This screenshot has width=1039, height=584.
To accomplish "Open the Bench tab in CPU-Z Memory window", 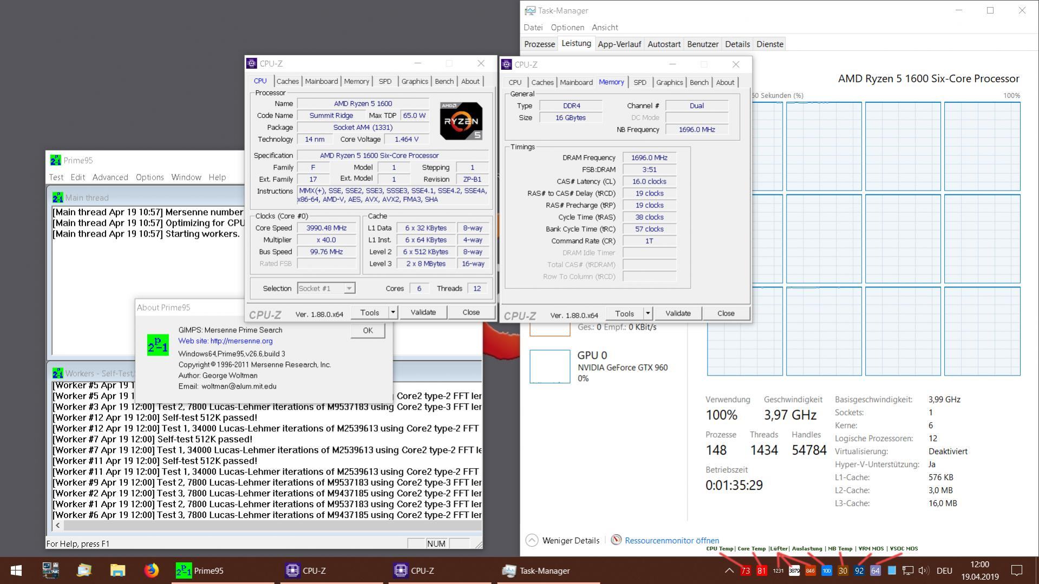I will click(698, 82).
